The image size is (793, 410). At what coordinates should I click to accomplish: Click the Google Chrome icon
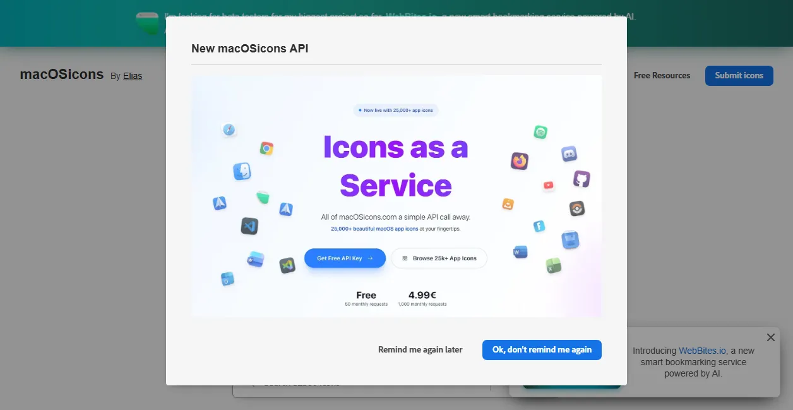(x=266, y=148)
